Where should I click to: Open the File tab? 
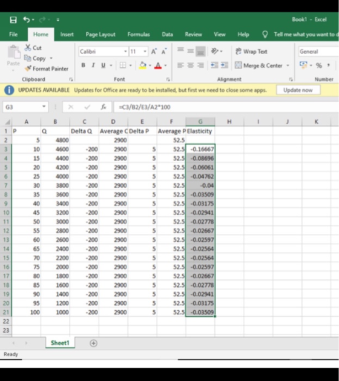pos(13,35)
